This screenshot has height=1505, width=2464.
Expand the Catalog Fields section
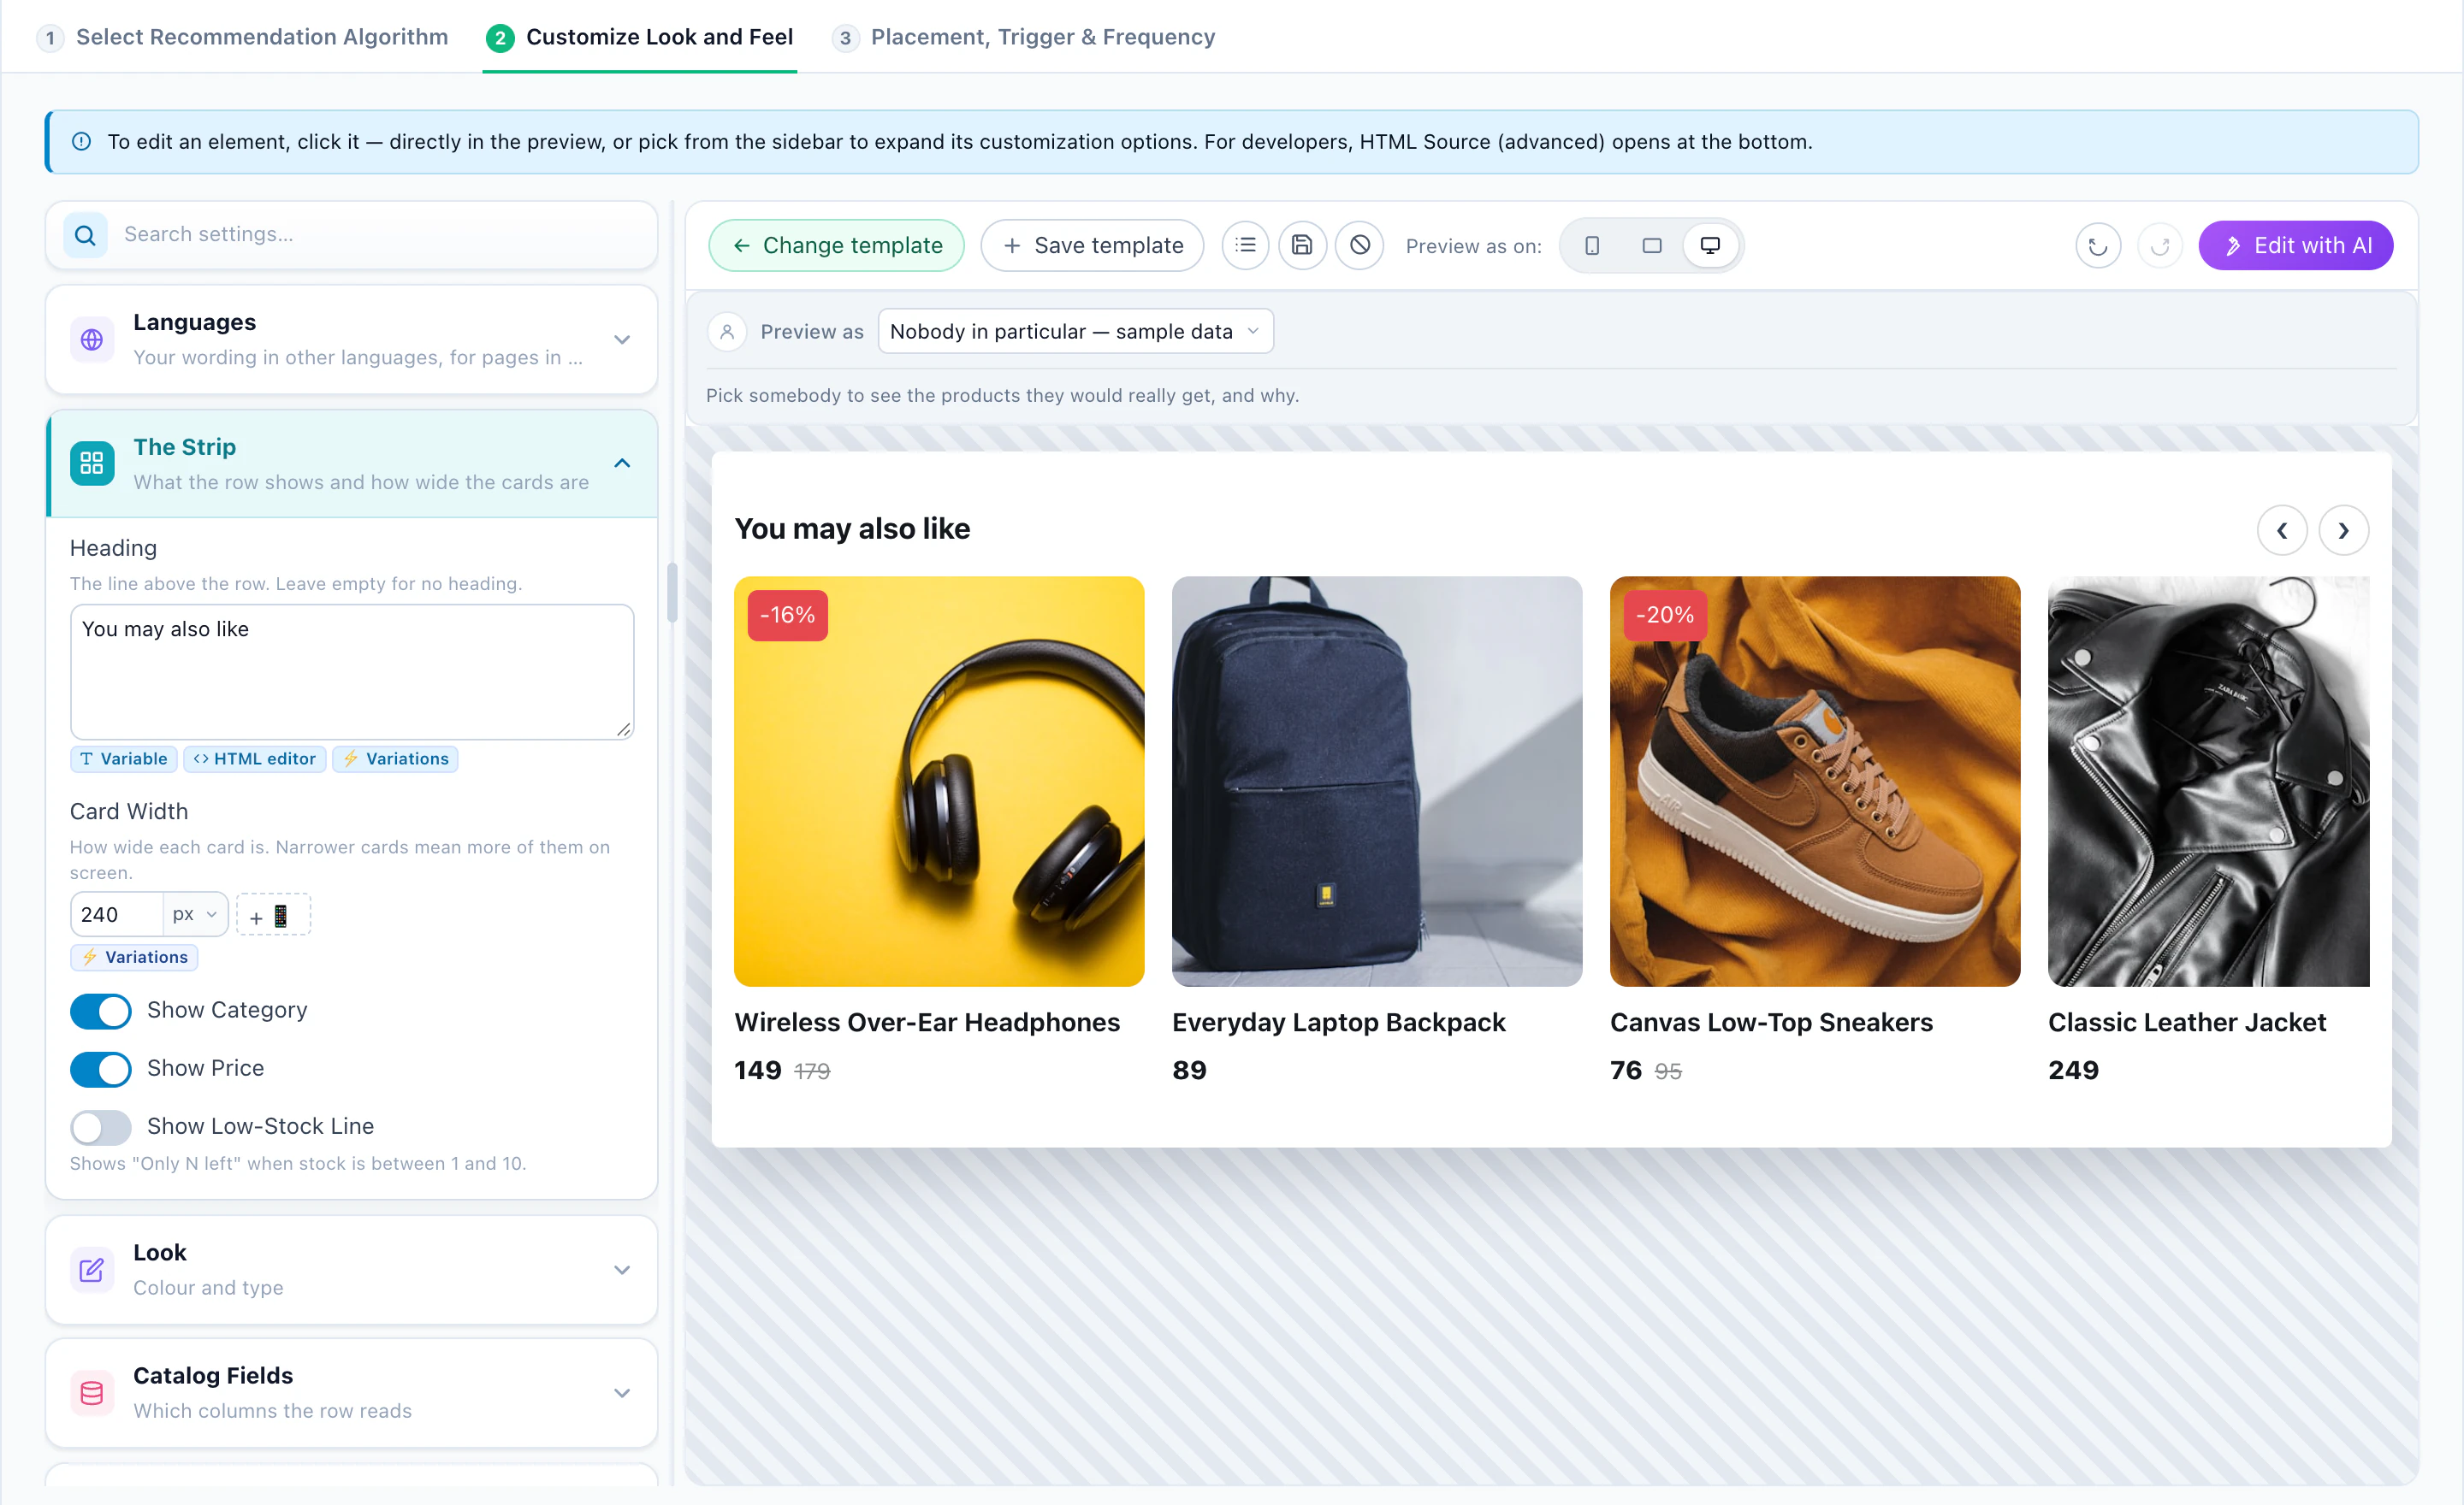pos(622,1393)
